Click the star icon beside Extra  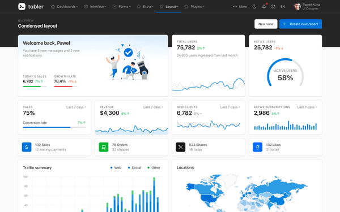coord(139,7)
